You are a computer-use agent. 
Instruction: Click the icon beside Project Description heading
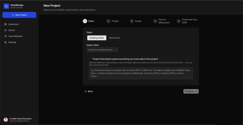point(90,59)
